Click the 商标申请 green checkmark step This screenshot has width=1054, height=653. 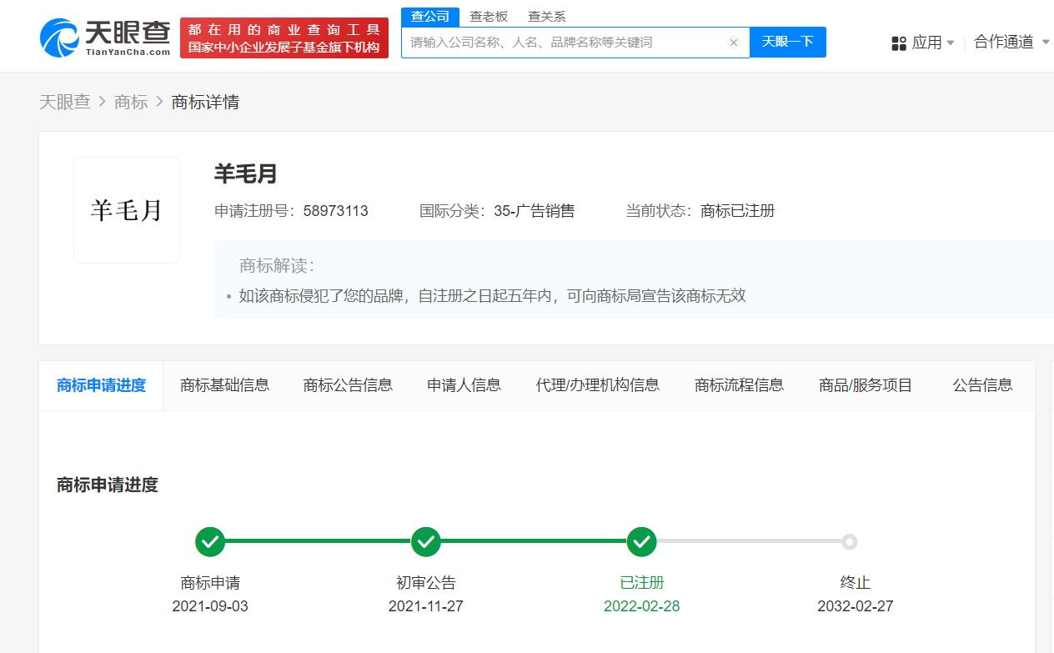tap(210, 541)
